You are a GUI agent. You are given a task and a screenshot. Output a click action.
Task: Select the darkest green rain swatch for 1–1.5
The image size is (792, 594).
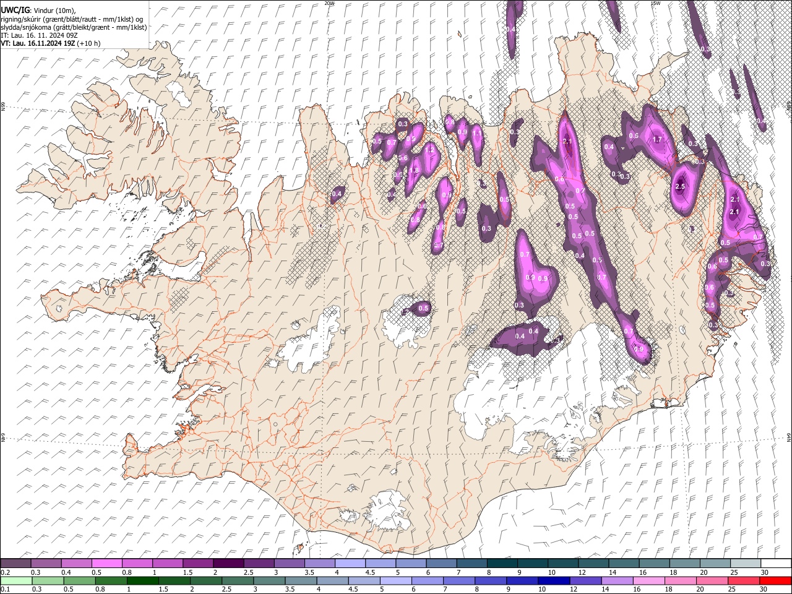click(x=142, y=580)
